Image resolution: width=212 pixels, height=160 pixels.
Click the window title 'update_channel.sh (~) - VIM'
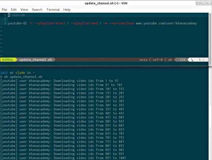(x=106, y=3)
